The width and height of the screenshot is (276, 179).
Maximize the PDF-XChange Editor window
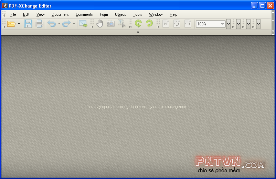pos(262,6)
